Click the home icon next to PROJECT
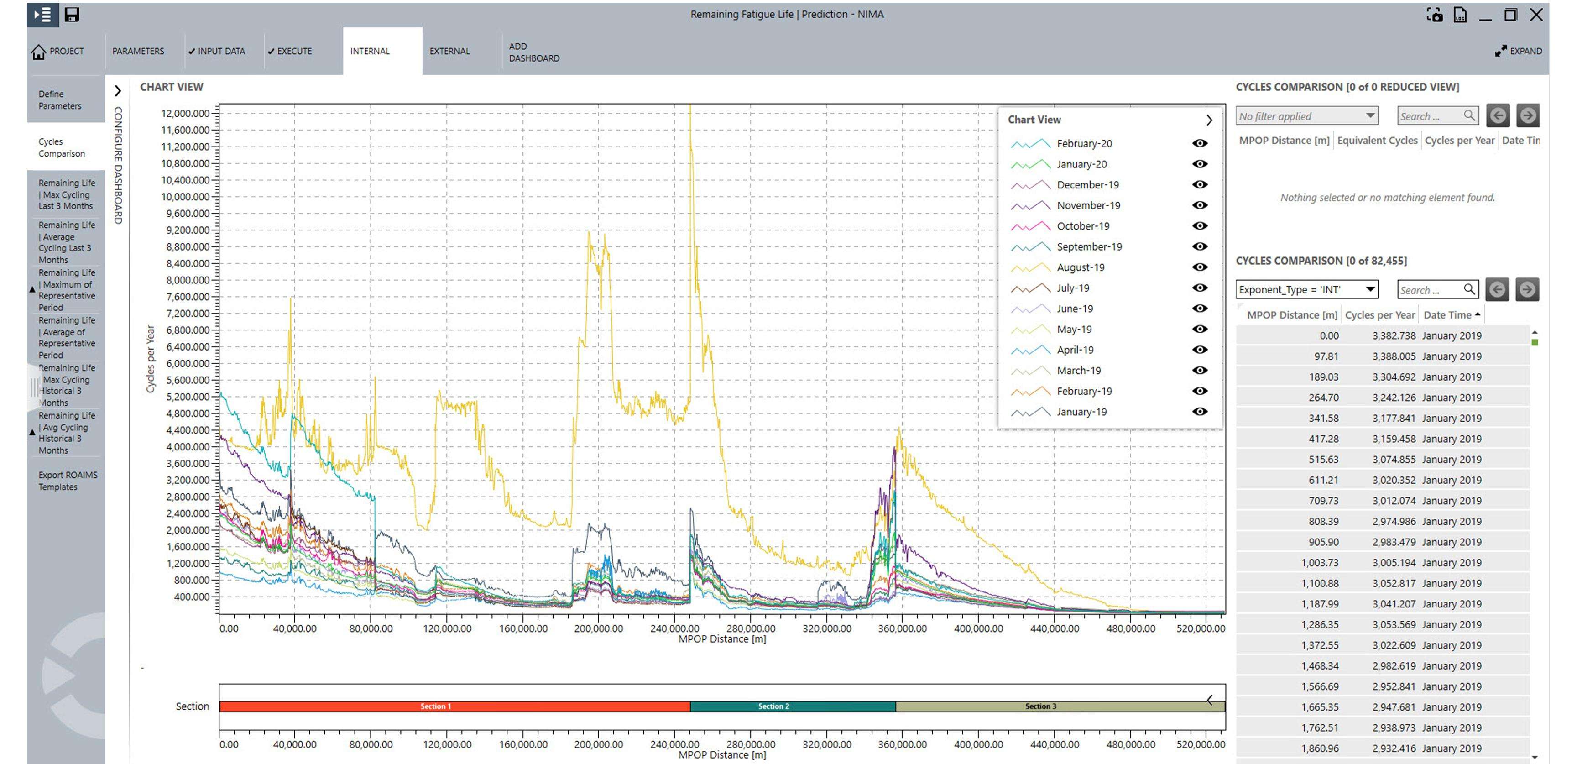 coord(39,52)
